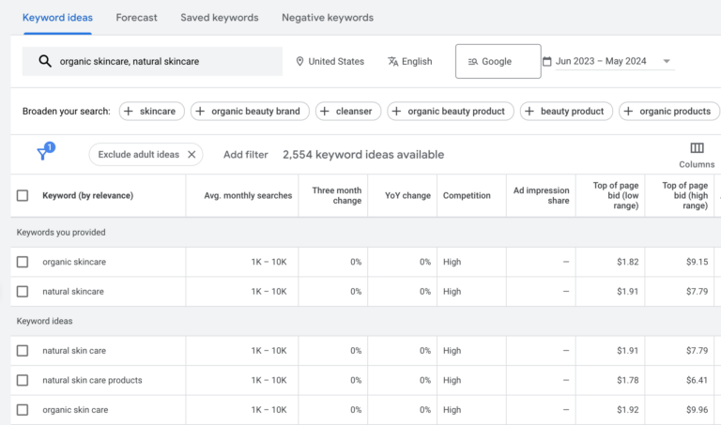
Task: Click the search magnifier icon
Action: click(45, 61)
